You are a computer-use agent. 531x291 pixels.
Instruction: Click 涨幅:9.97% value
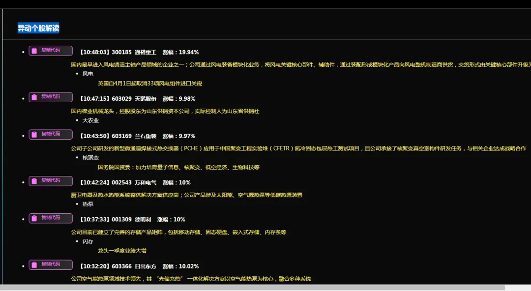coord(179,136)
